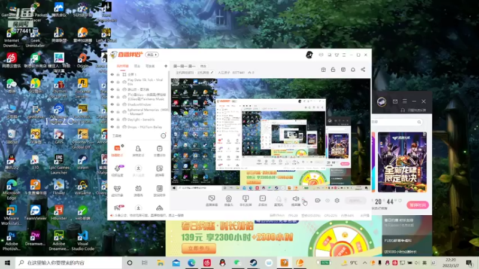479x269 pixels.
Task: Click the phone screen-cast source icon
Action: [245, 198]
